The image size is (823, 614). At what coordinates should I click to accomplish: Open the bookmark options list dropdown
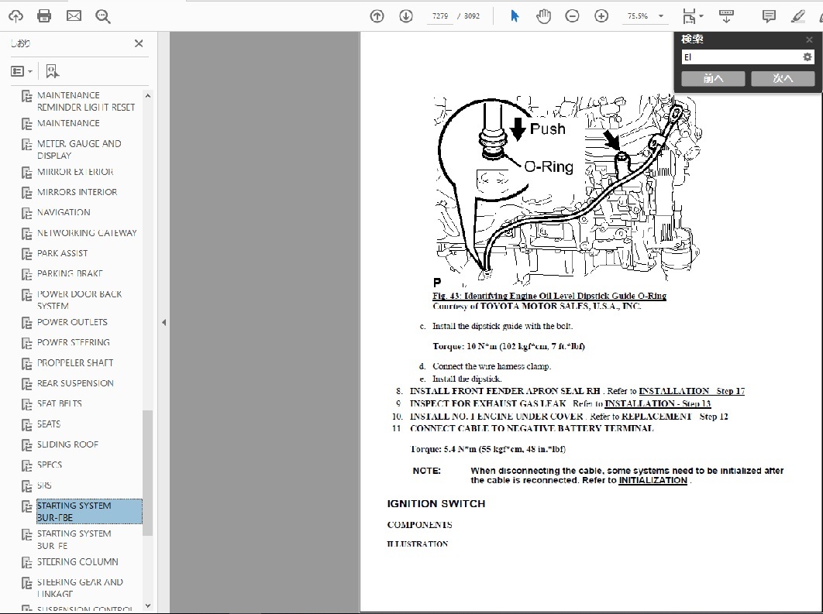pos(22,71)
